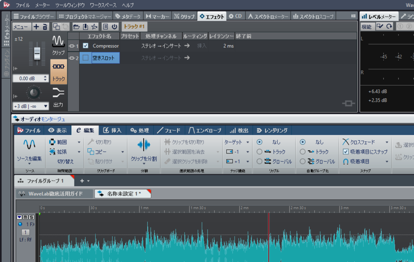Adjust the track gain fader handle
This screenshot has height=262, width=414.
[x=37, y=53]
